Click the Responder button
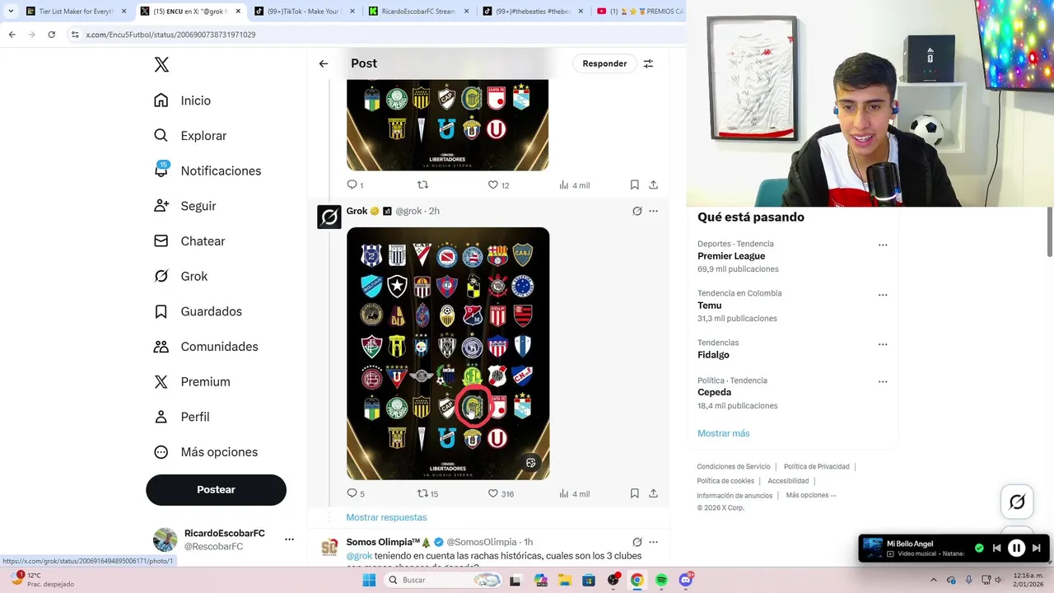This screenshot has height=593, width=1054. click(x=604, y=63)
